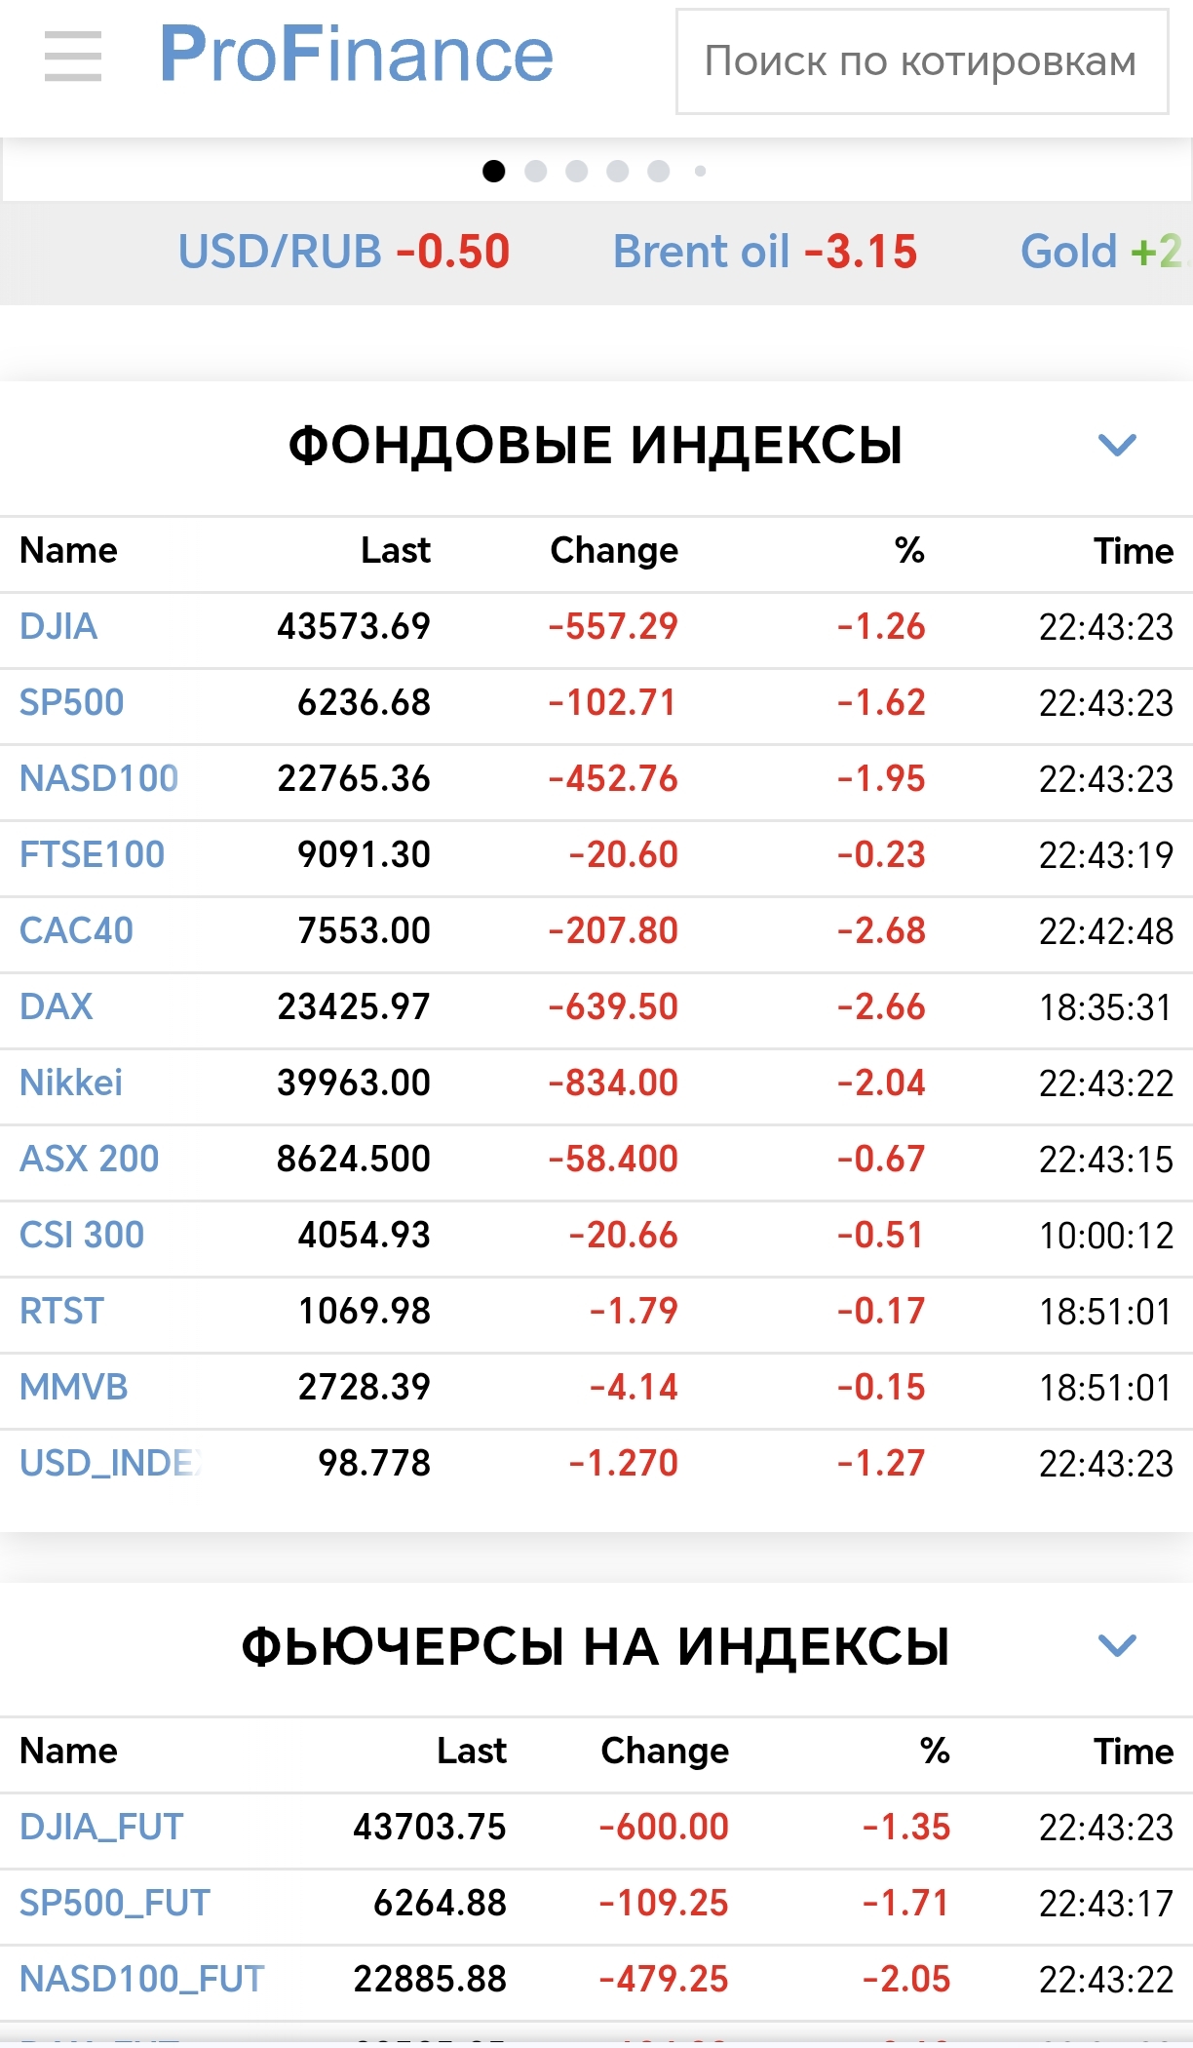
Task: Open the Nikkei index link
Action: tap(71, 1083)
